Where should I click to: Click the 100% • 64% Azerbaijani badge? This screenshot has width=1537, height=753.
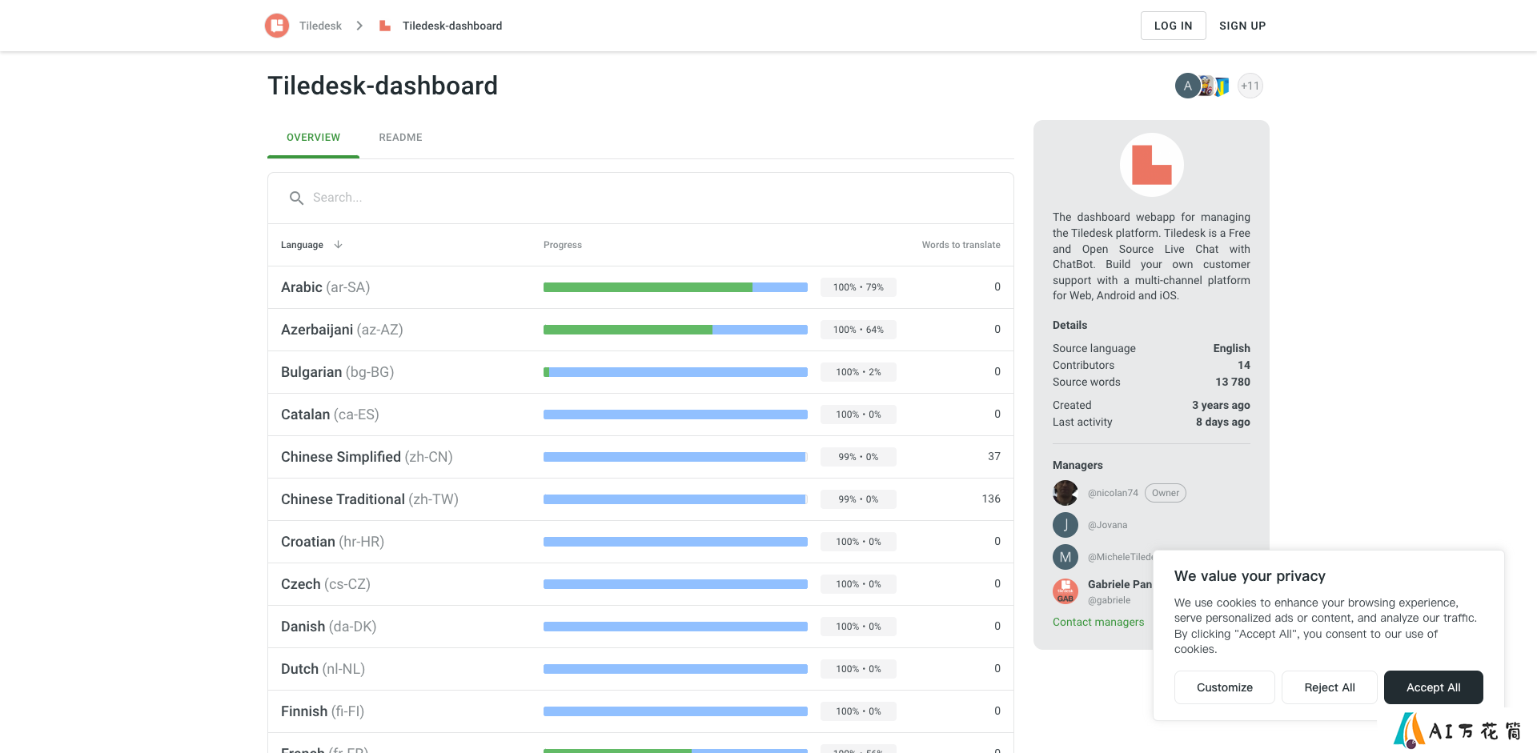tap(858, 330)
